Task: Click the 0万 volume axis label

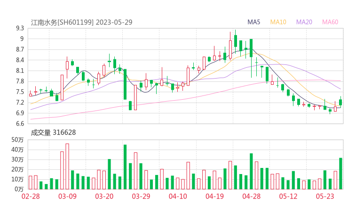Action: 19,189
